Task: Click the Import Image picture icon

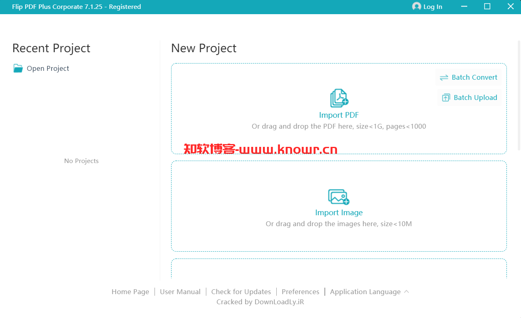Action: click(339, 197)
